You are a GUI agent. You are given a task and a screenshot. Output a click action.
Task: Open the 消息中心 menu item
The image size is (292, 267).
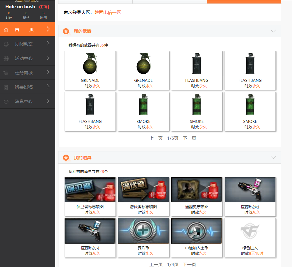click(x=28, y=101)
